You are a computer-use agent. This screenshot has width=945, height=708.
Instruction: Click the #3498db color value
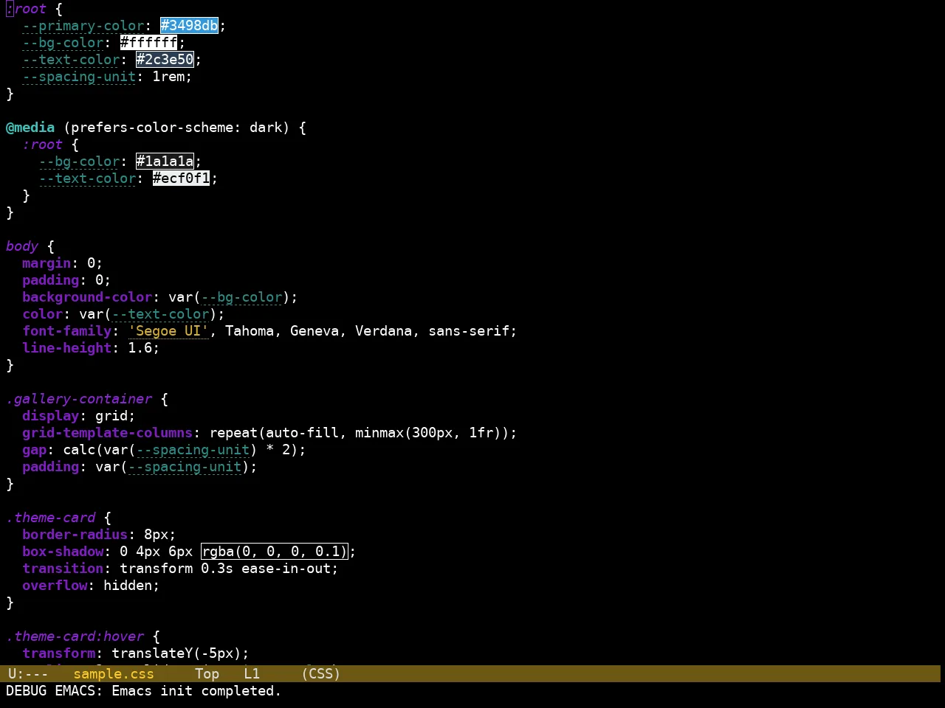pos(189,26)
